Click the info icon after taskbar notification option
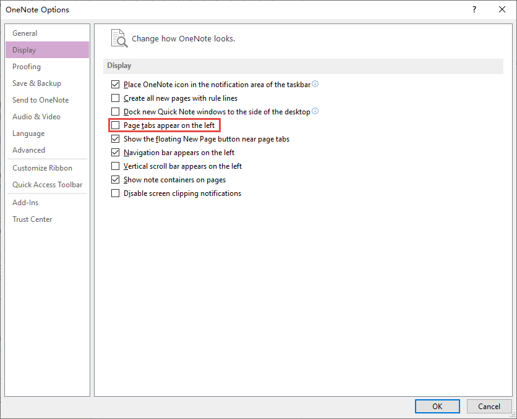517x419 pixels. pyautogui.click(x=315, y=84)
